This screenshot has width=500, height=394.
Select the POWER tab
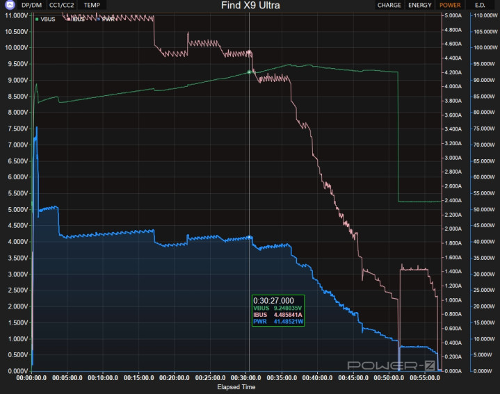[x=450, y=5]
